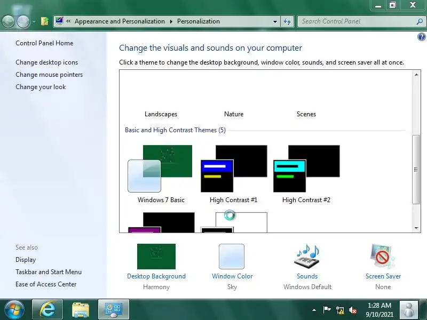The width and height of the screenshot is (427, 320).
Task: Click the Window Color link text
Action: tap(232, 276)
